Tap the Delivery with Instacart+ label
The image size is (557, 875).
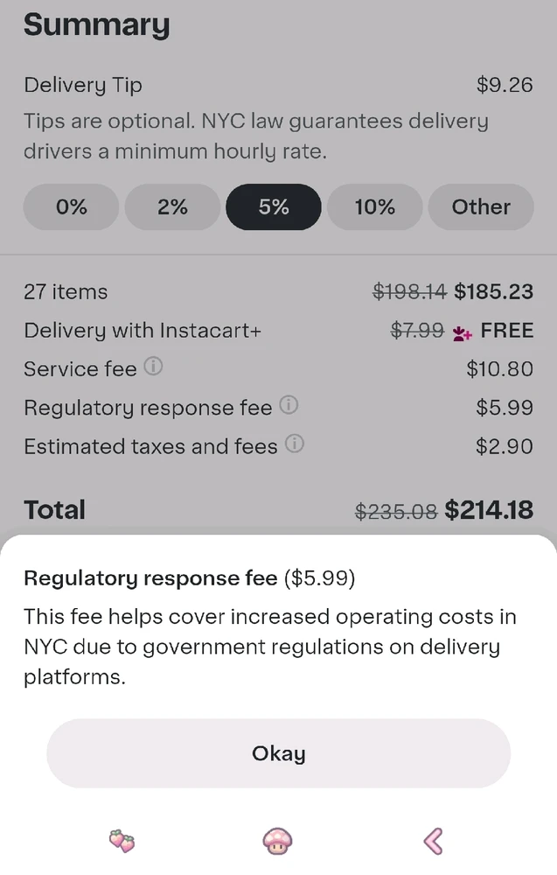point(143,331)
